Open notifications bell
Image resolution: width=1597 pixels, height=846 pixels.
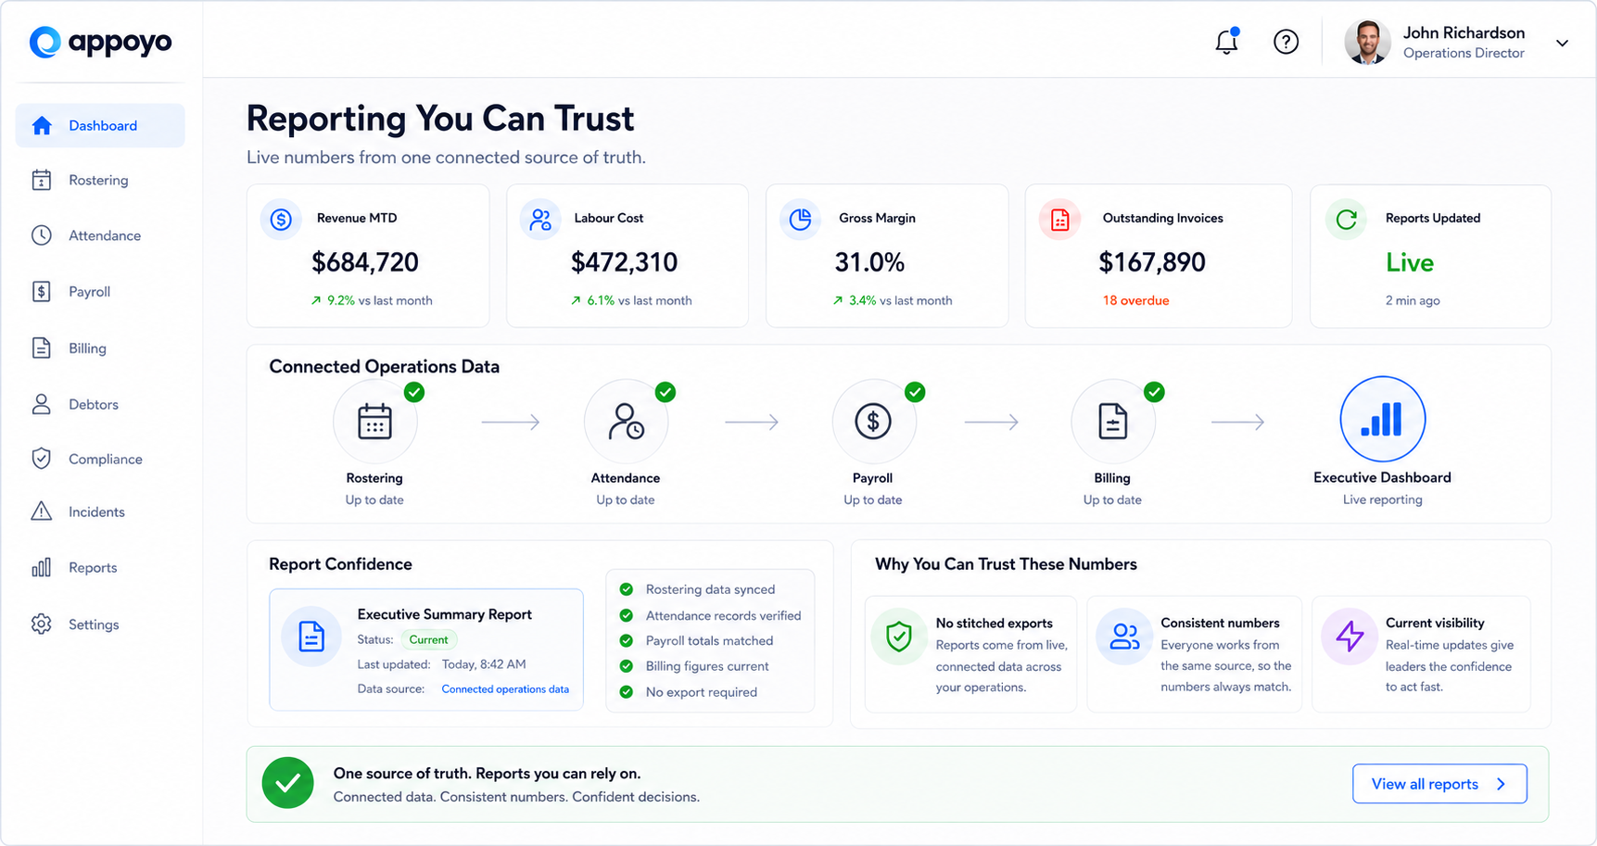1227,42
